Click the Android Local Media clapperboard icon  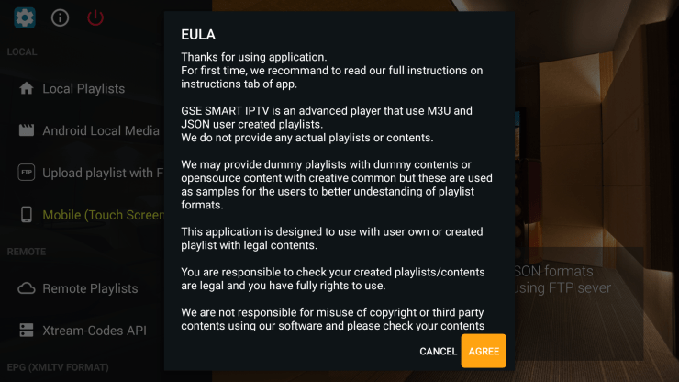click(26, 130)
